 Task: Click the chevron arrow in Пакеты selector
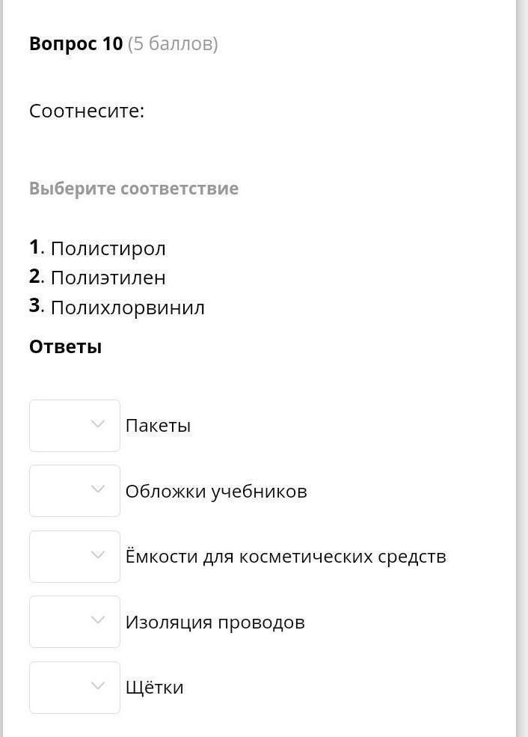[x=97, y=424]
